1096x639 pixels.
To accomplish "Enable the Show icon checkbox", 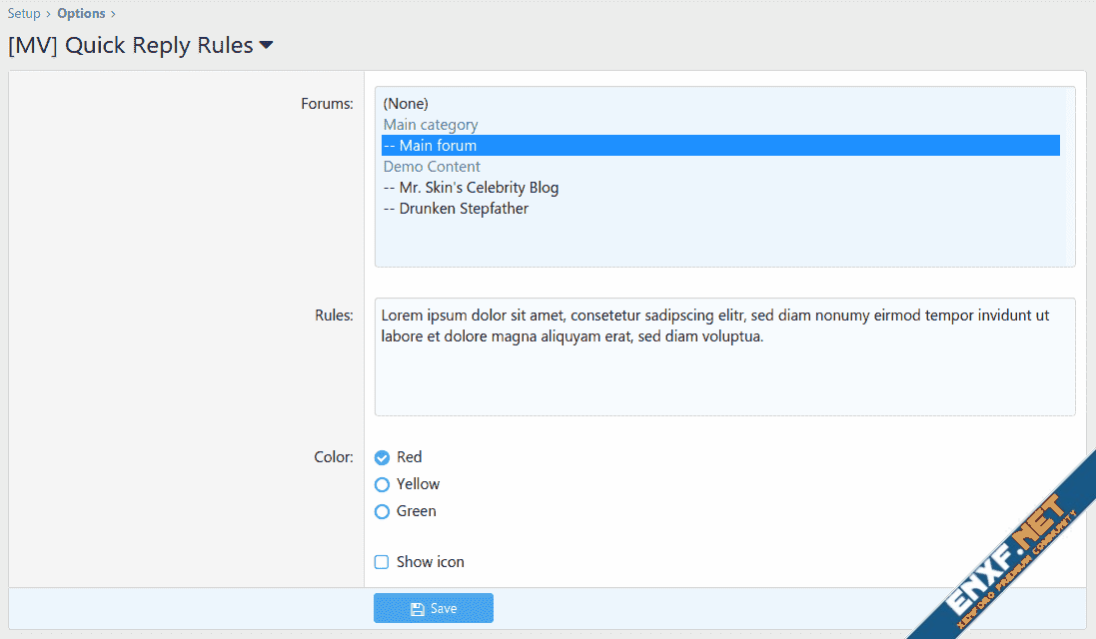I will click(x=382, y=562).
